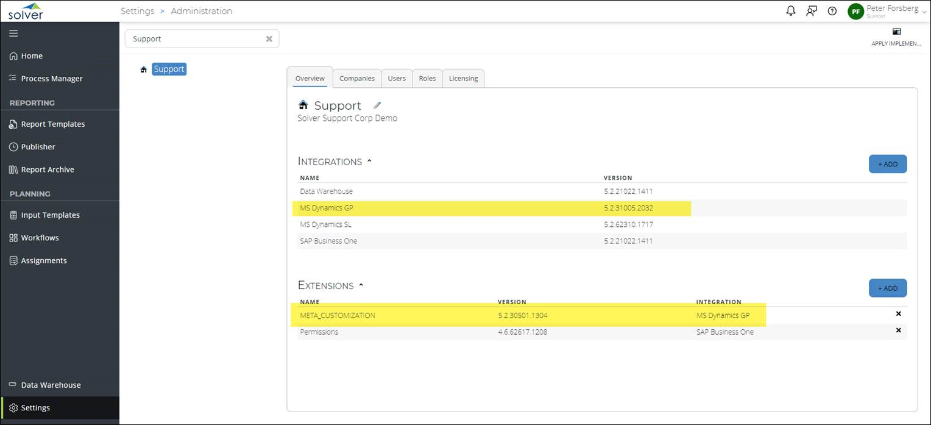Open the notifications bell
The image size is (931, 425).
click(x=790, y=10)
